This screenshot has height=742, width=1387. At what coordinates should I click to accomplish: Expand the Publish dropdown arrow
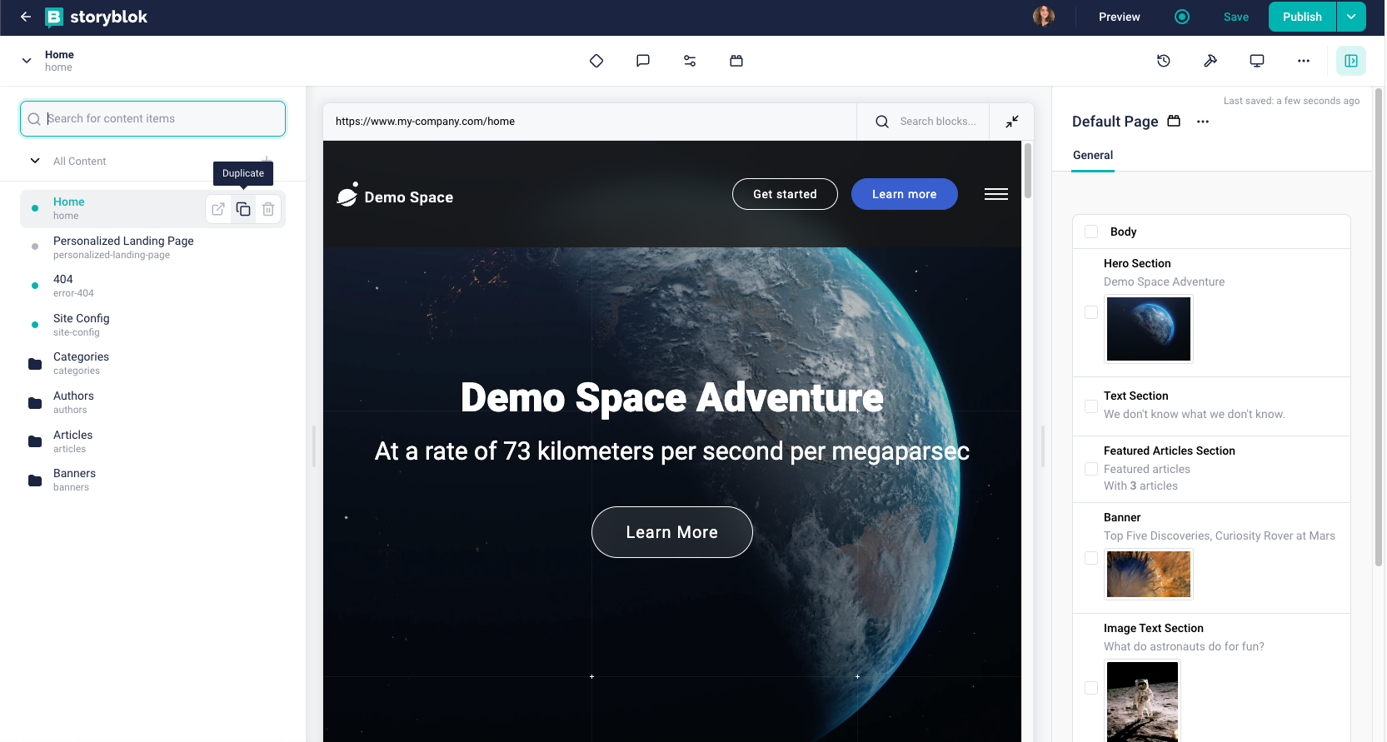(x=1351, y=17)
